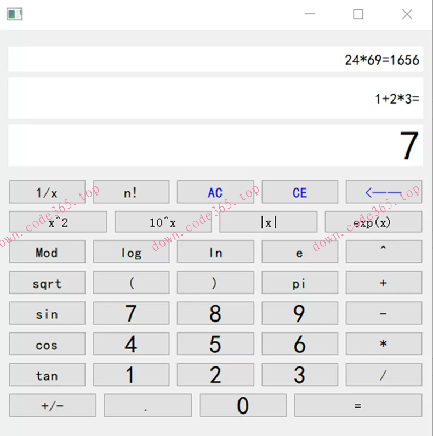This screenshot has height=436, width=433.
Task: Compute factorial with the n! button
Action: coord(131,192)
